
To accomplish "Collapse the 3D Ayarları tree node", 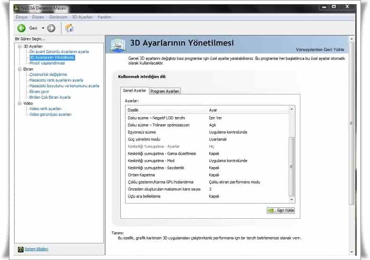I will (20, 46).
